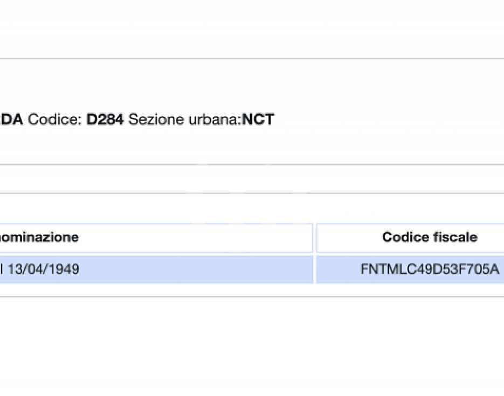Click the Codice fiscale column header
The image size is (504, 396).
410,238
